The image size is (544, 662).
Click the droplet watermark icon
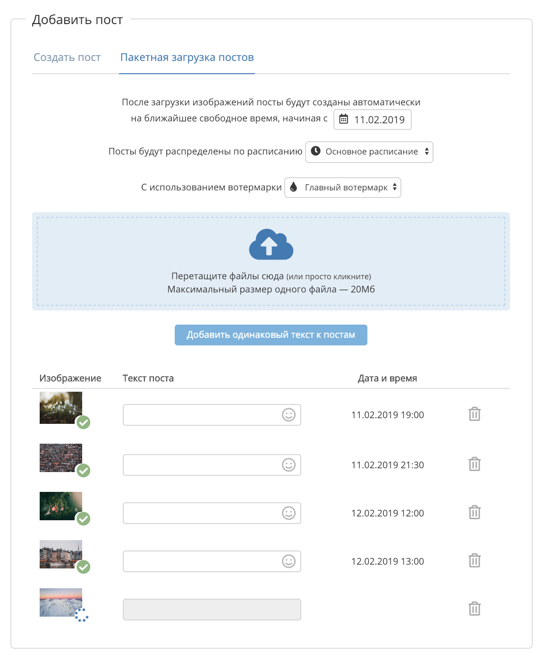point(293,187)
